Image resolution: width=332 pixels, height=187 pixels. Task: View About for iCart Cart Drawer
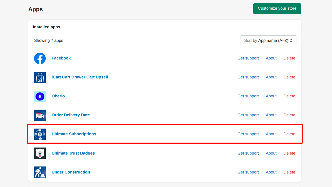click(271, 77)
